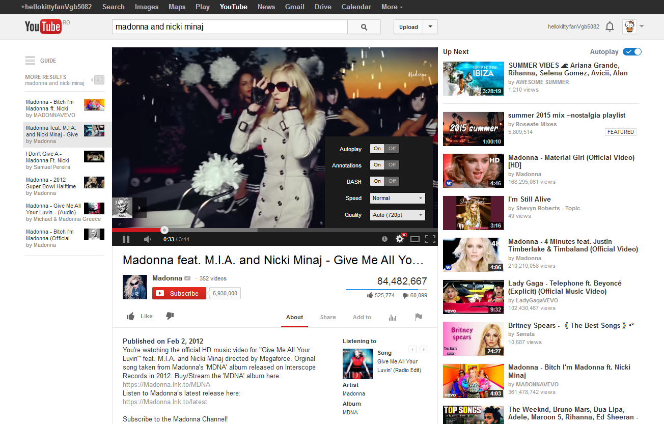Turn Annotations On
Screen dimensions: 664x424
pos(377,165)
